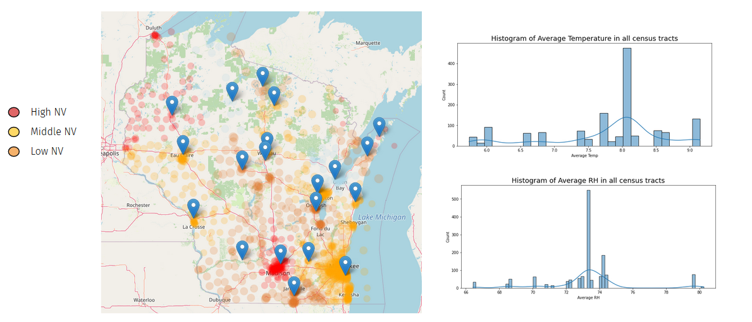
Task: Click the 'Fond du Lac' city label
Action: tap(321, 232)
